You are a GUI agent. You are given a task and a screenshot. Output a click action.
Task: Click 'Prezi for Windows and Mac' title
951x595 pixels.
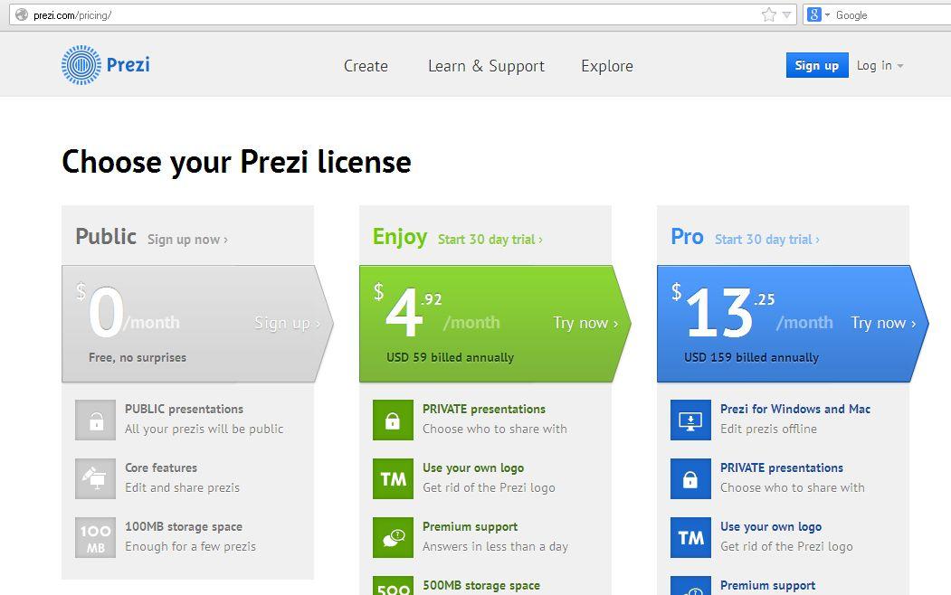795,409
